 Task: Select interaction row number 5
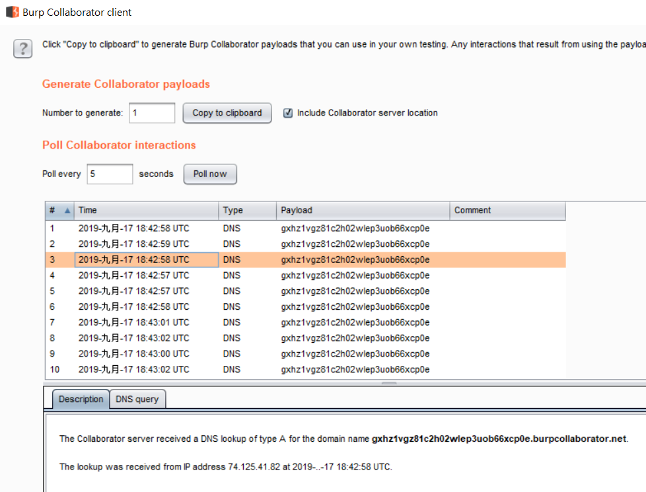click(305, 291)
